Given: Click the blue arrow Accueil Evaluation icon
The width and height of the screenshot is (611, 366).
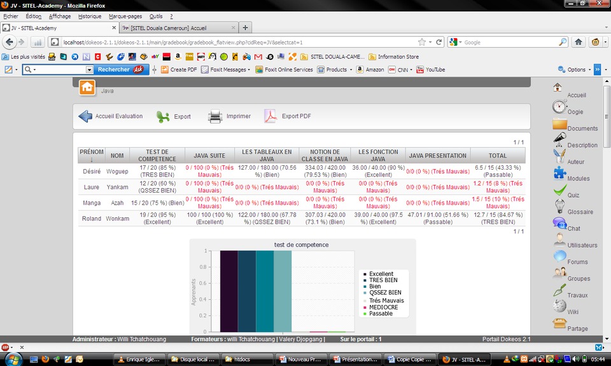Looking at the screenshot, I should click(85, 116).
